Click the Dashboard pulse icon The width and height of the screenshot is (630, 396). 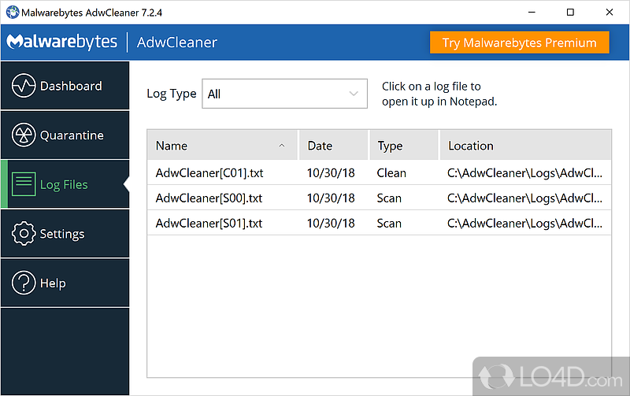pos(24,86)
